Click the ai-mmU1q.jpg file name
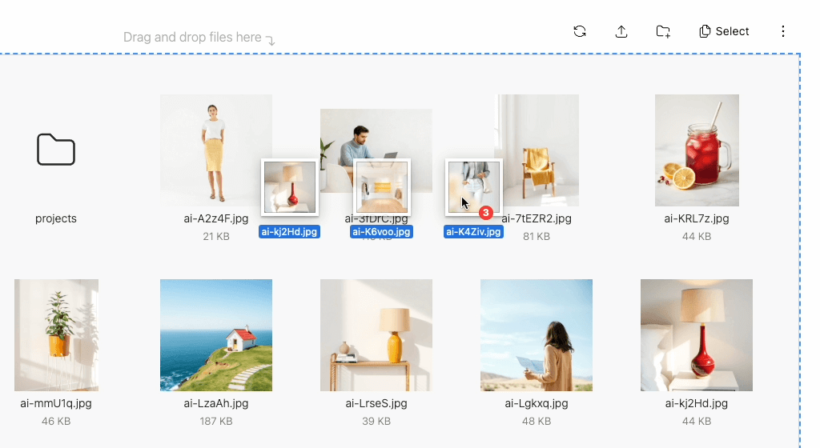This screenshot has height=448, width=820. [56, 403]
